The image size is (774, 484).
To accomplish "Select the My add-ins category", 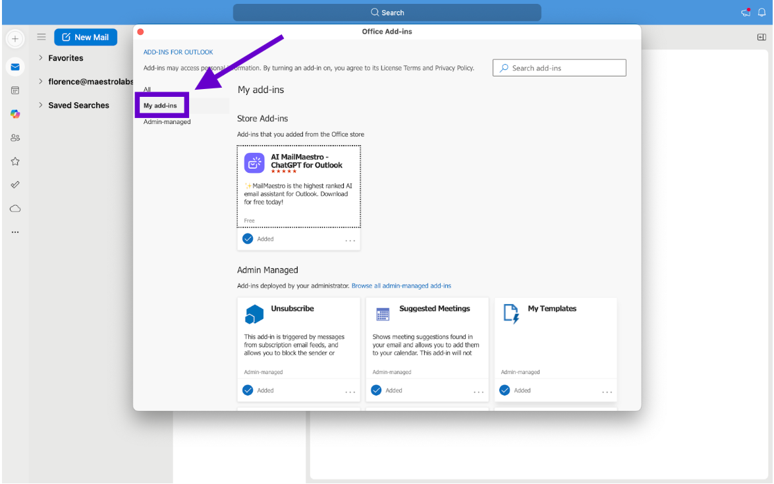I will pyautogui.click(x=160, y=106).
